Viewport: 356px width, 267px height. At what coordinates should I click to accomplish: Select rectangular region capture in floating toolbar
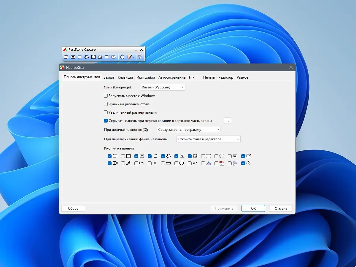(80, 57)
